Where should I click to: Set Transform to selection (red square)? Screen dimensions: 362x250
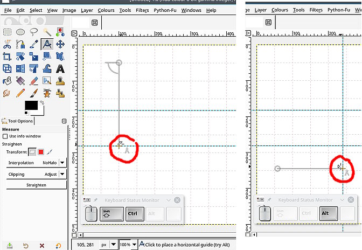coord(41,152)
